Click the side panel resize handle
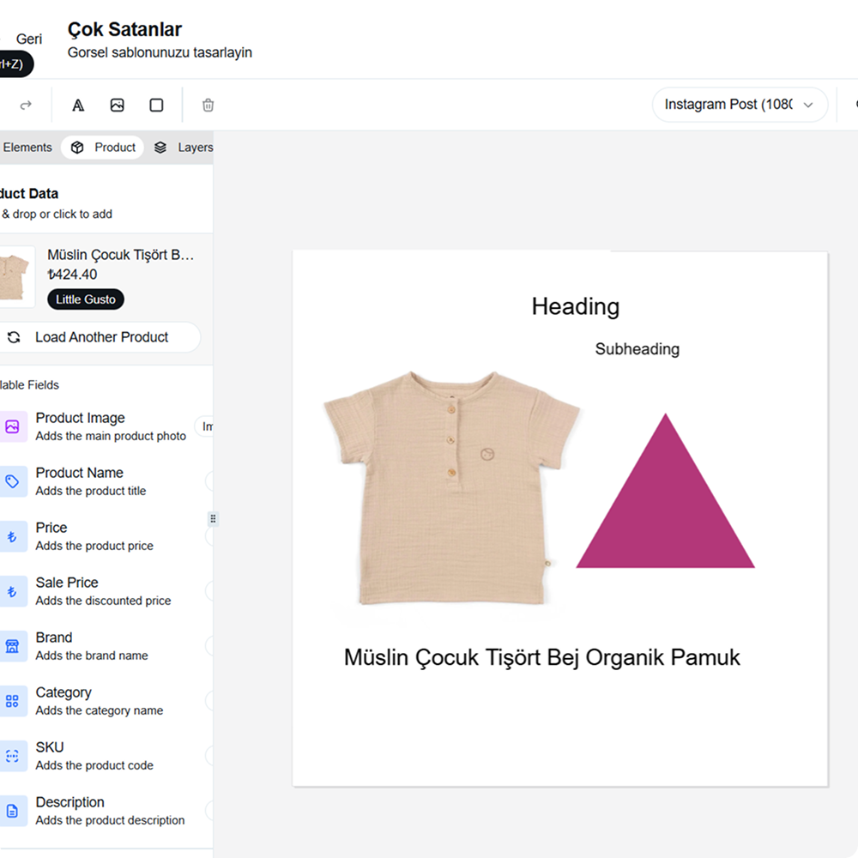This screenshot has width=858, height=858. coord(213,518)
